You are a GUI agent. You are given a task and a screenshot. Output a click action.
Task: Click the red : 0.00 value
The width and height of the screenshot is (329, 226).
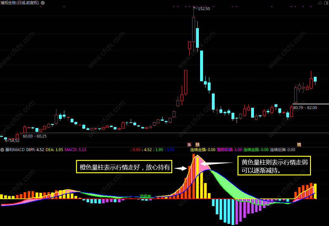click(x=136, y=150)
